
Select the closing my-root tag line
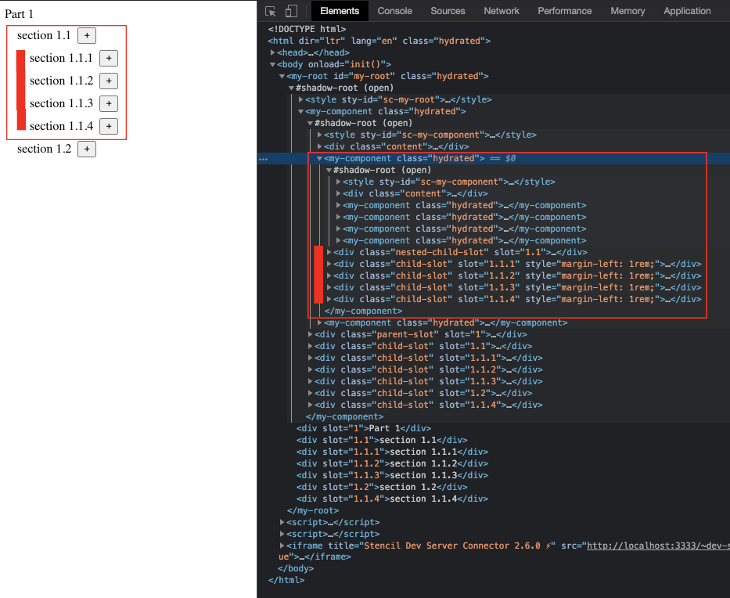click(313, 510)
